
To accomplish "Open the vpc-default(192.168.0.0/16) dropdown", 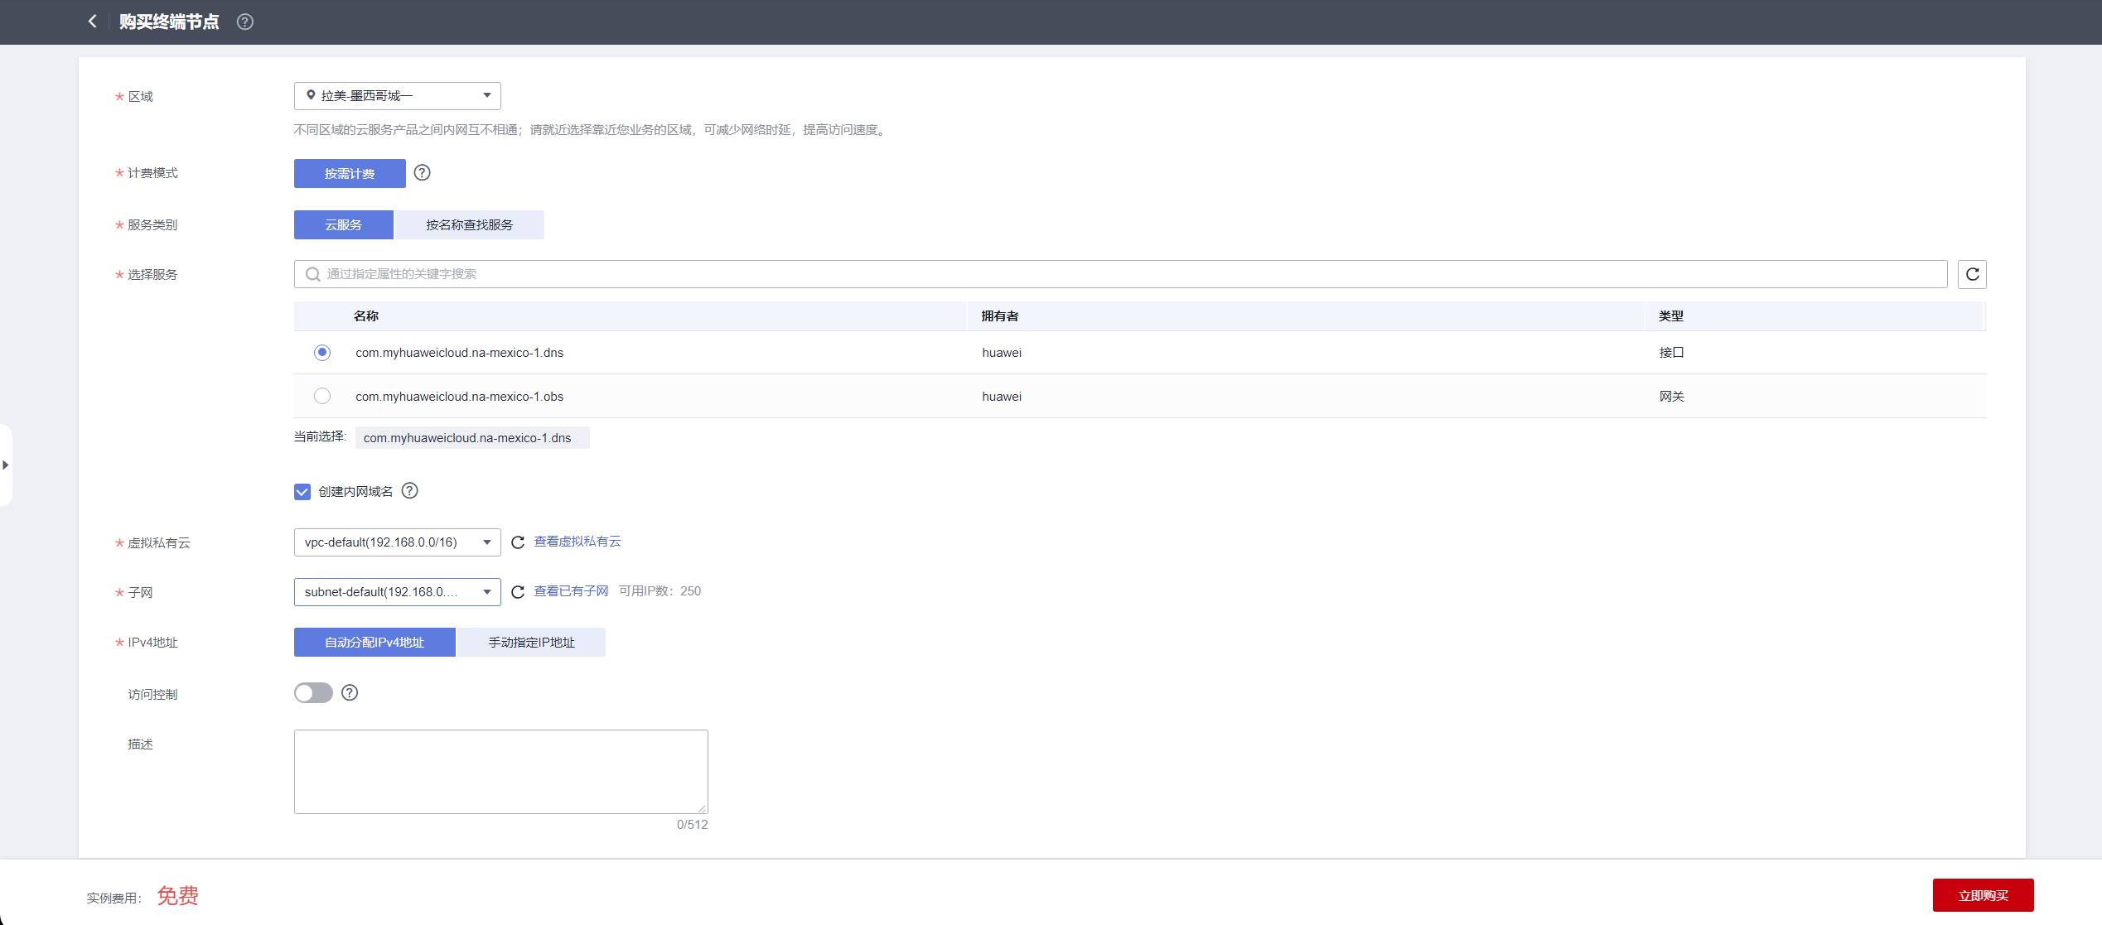I will (x=398, y=542).
